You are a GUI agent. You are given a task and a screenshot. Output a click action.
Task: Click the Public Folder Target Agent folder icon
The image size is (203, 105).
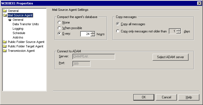point(5,46)
